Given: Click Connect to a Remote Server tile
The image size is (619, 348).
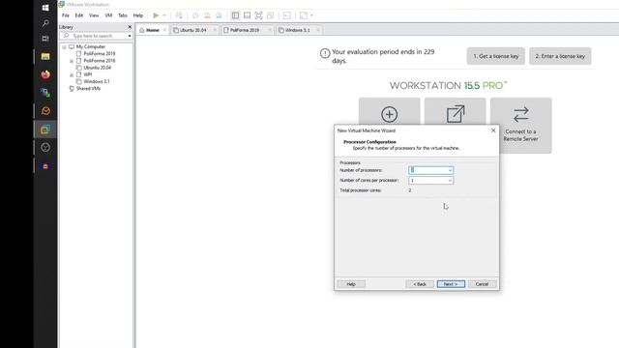Looking at the screenshot, I should coord(521,126).
